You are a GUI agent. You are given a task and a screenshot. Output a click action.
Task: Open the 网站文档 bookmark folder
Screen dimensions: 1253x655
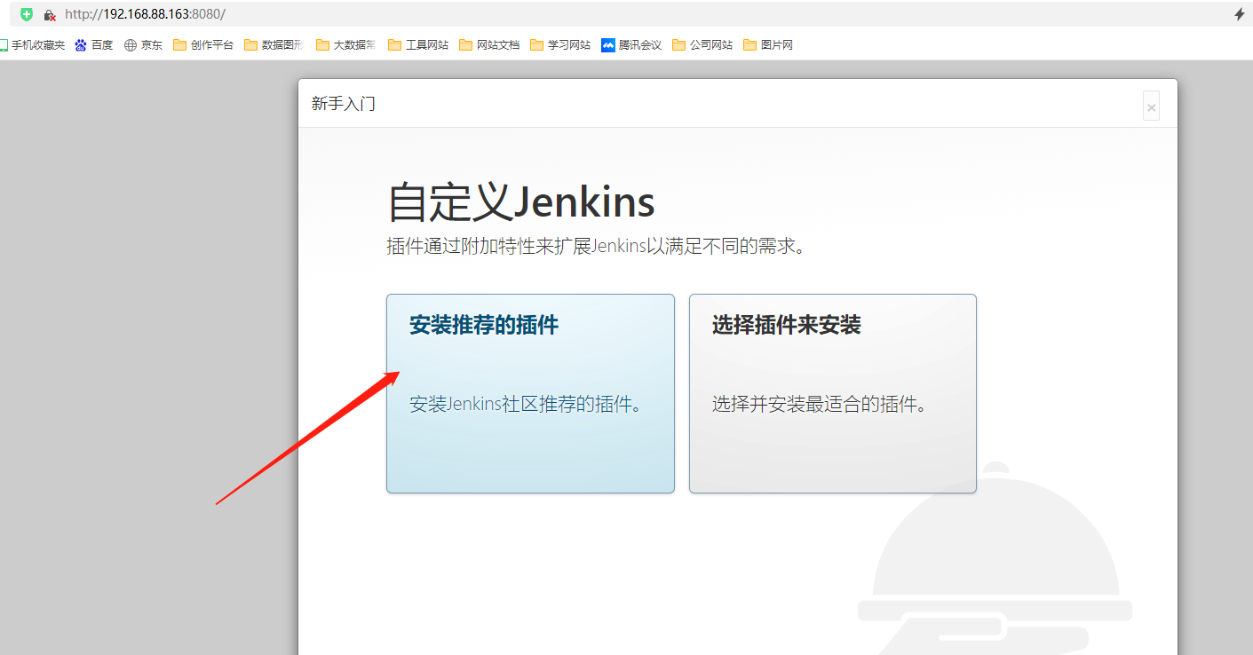coord(489,45)
